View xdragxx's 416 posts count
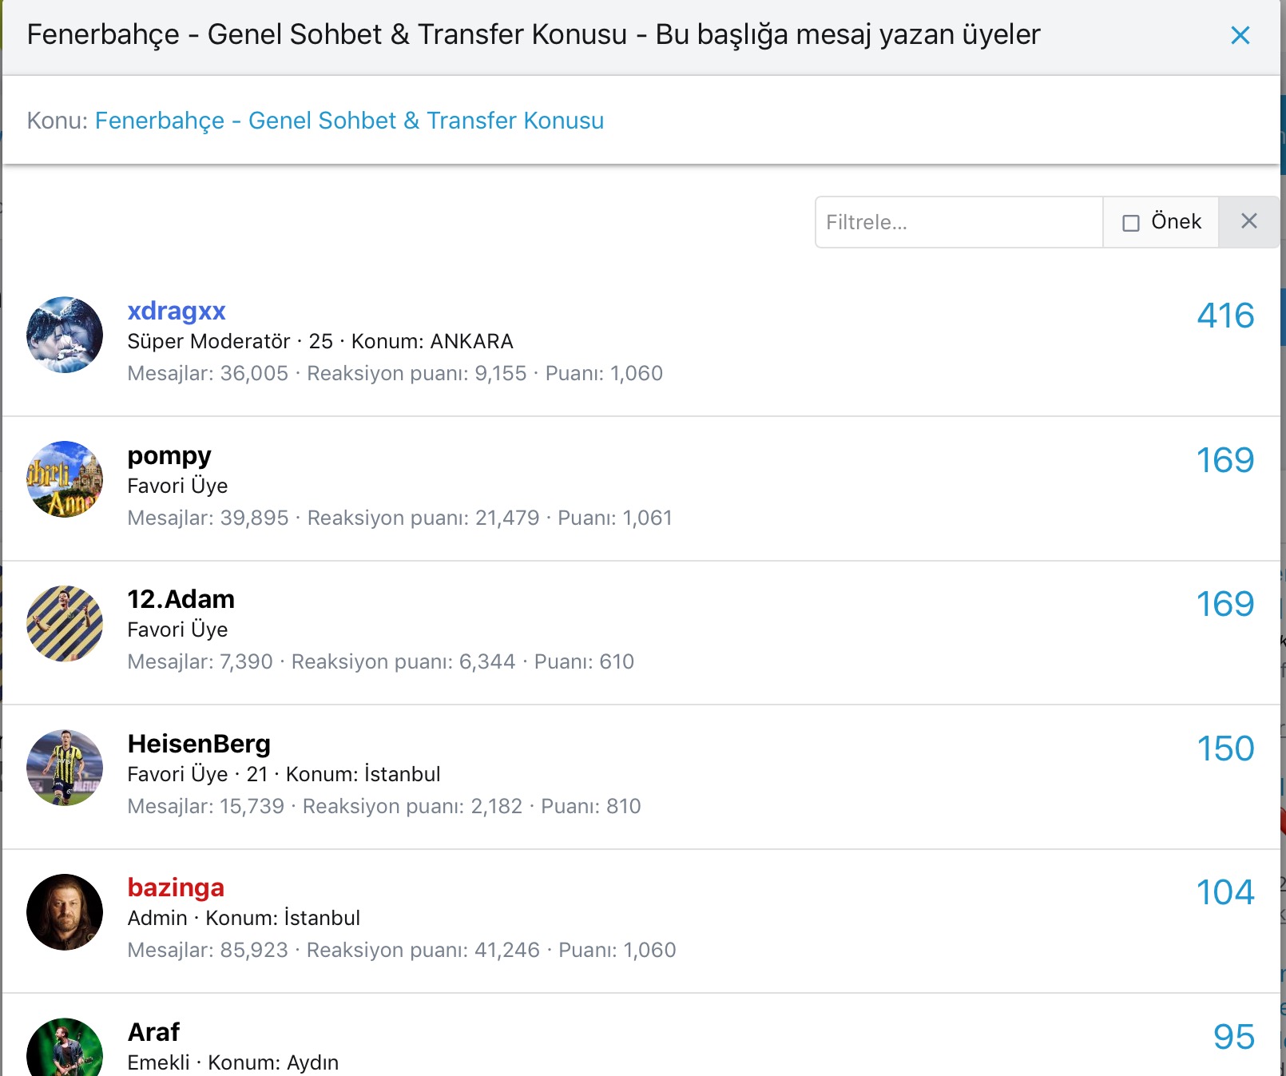Image resolution: width=1286 pixels, height=1076 pixels. pos(1224,316)
